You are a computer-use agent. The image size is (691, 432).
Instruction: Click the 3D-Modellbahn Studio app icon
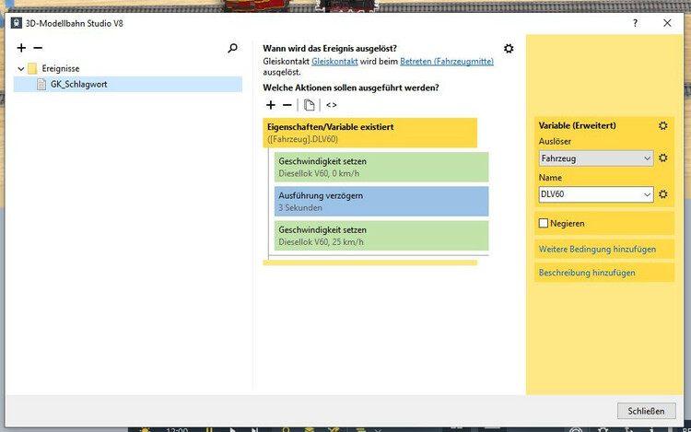[x=17, y=23]
